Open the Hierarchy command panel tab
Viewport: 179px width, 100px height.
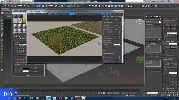point(152,17)
